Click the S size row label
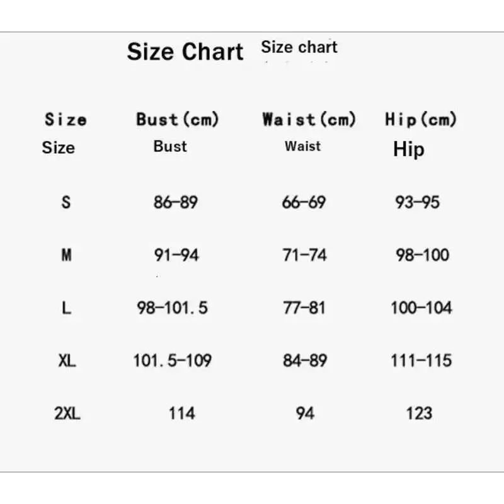 click(x=66, y=203)
